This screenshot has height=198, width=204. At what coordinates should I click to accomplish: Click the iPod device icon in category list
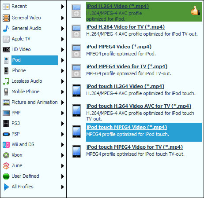coord(6,60)
